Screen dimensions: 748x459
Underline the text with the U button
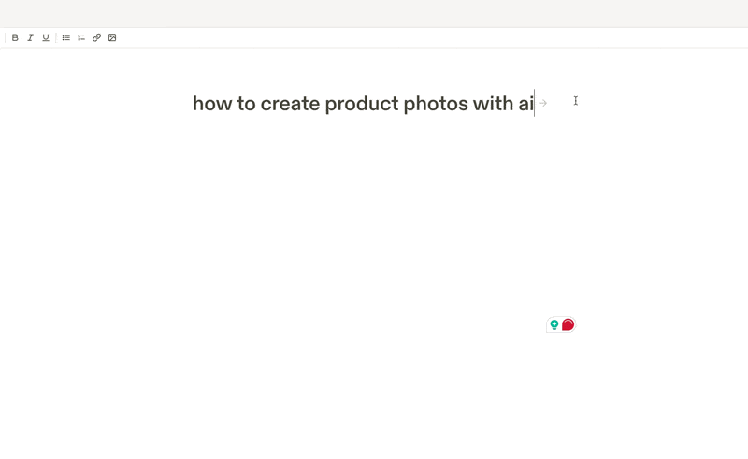pyautogui.click(x=45, y=37)
